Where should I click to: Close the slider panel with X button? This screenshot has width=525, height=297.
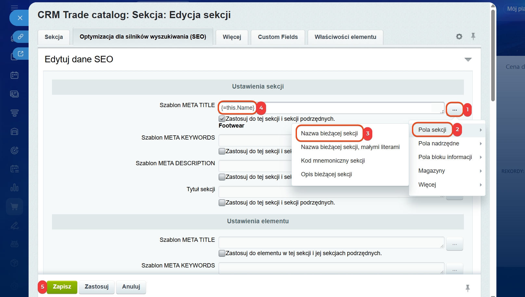20,18
